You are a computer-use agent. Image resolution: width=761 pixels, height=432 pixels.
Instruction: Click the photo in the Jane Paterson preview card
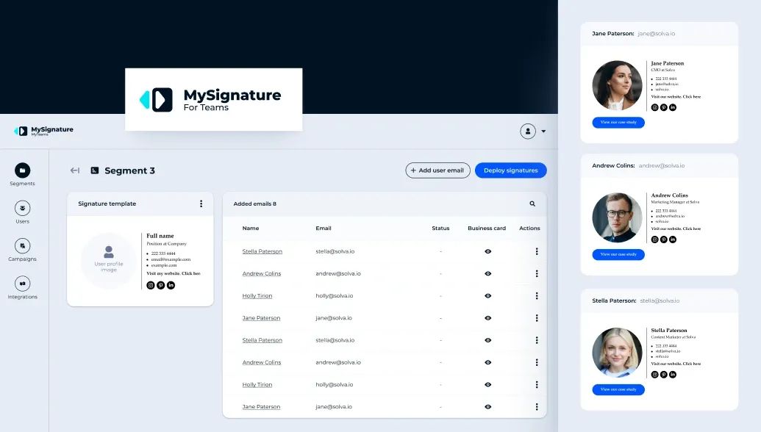pyautogui.click(x=618, y=85)
